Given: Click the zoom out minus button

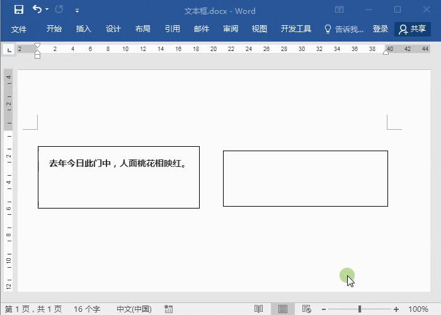Looking at the screenshot, I should click(324, 309).
